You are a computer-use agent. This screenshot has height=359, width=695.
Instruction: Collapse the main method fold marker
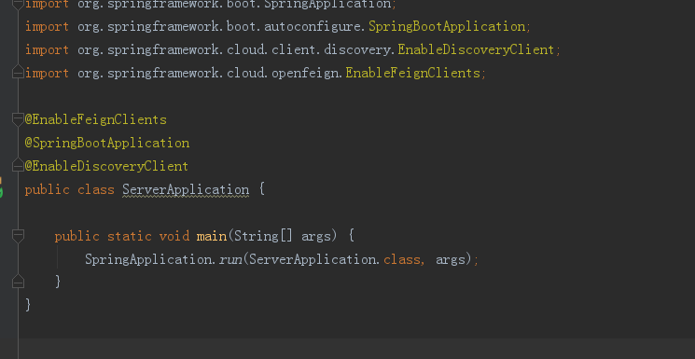[18, 236]
